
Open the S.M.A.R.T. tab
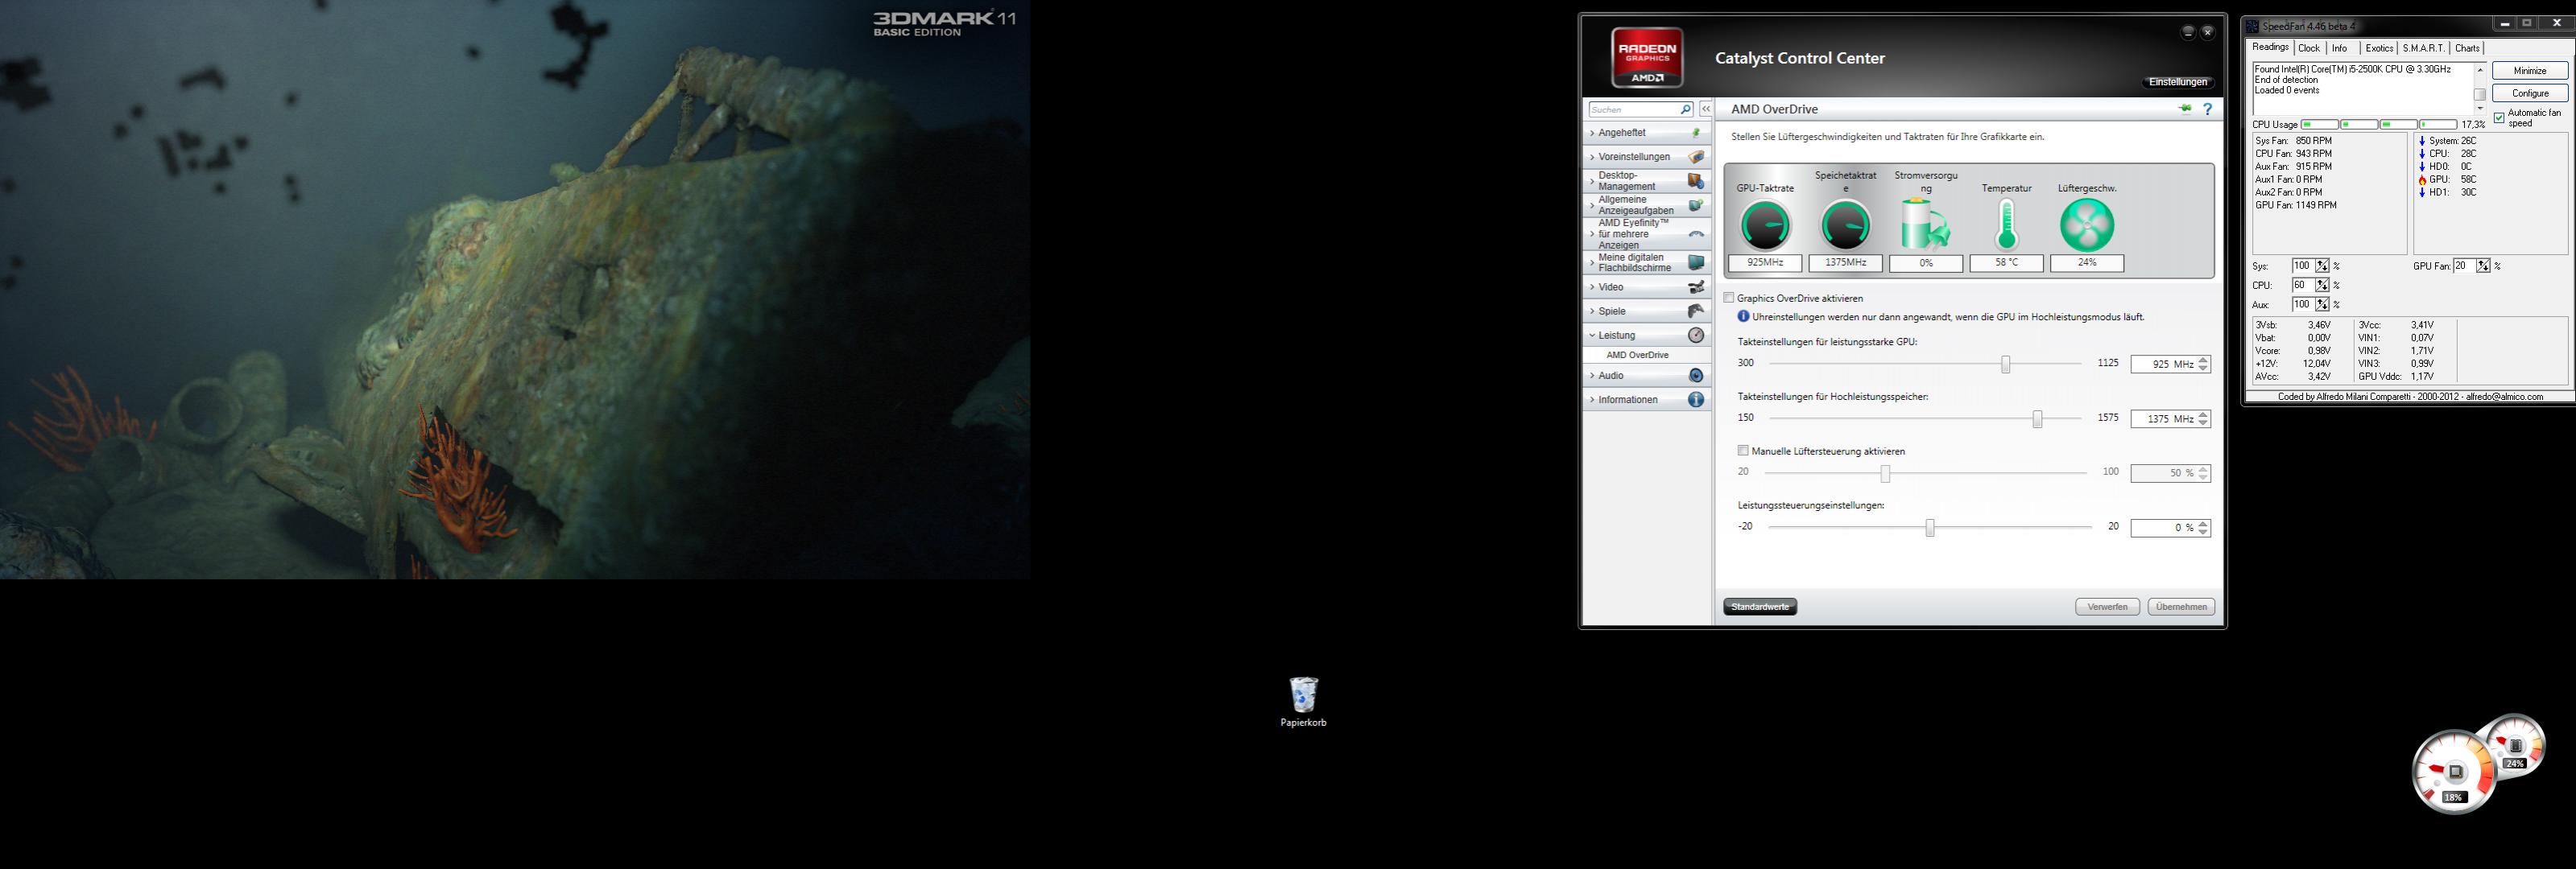pyautogui.click(x=2423, y=48)
